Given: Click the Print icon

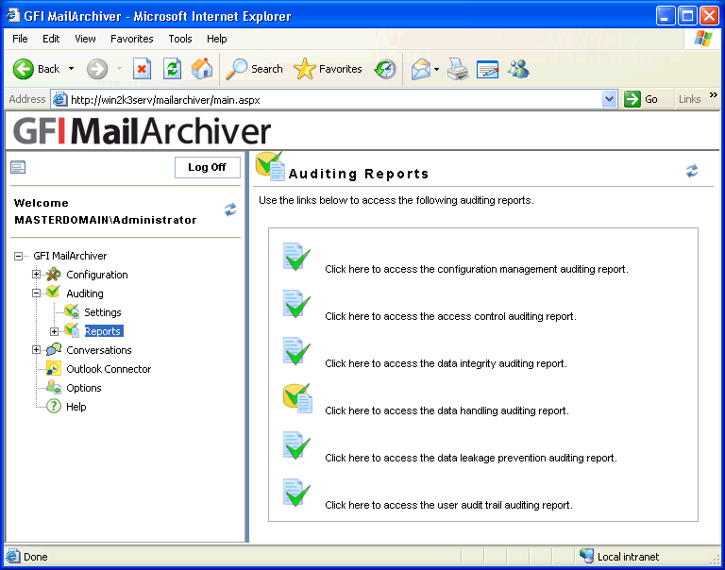Looking at the screenshot, I should (x=458, y=69).
